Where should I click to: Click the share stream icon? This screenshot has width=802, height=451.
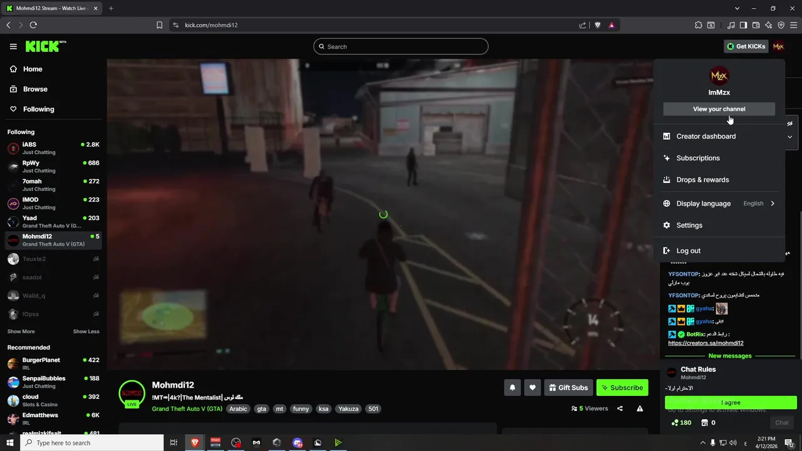620,408
